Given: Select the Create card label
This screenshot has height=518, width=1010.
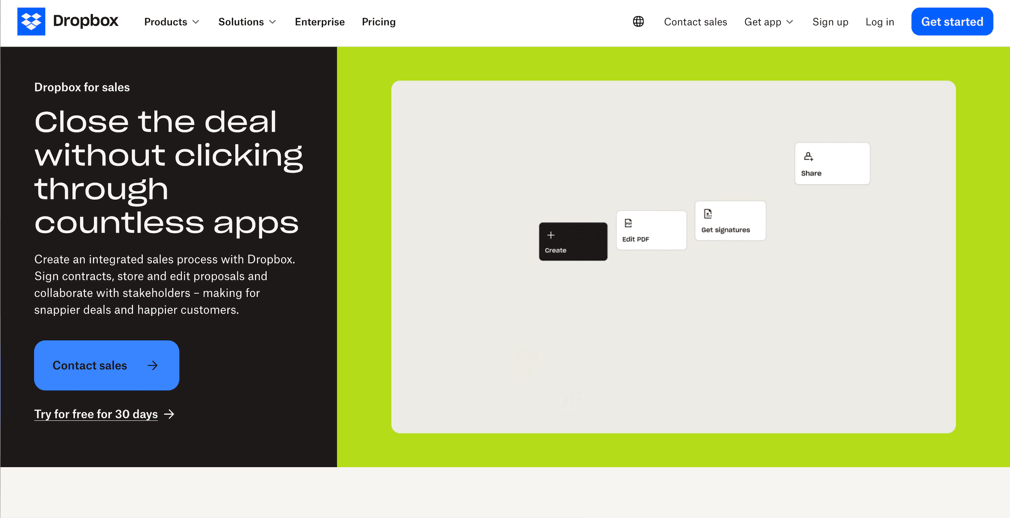Looking at the screenshot, I should pos(555,250).
